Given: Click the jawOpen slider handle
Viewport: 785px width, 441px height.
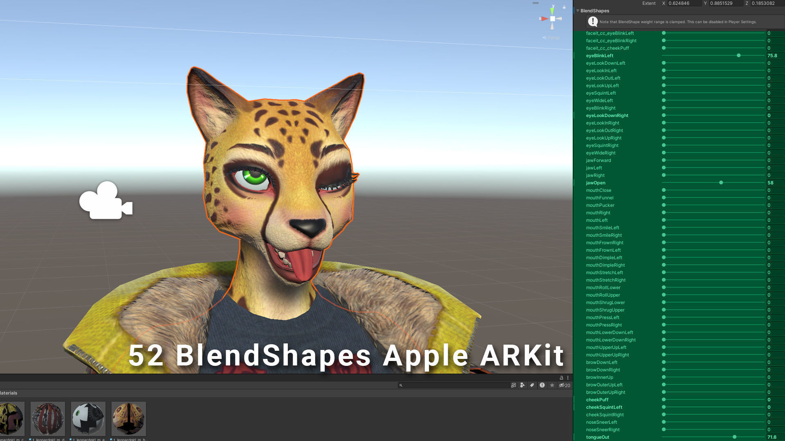Looking at the screenshot, I should coord(721,183).
